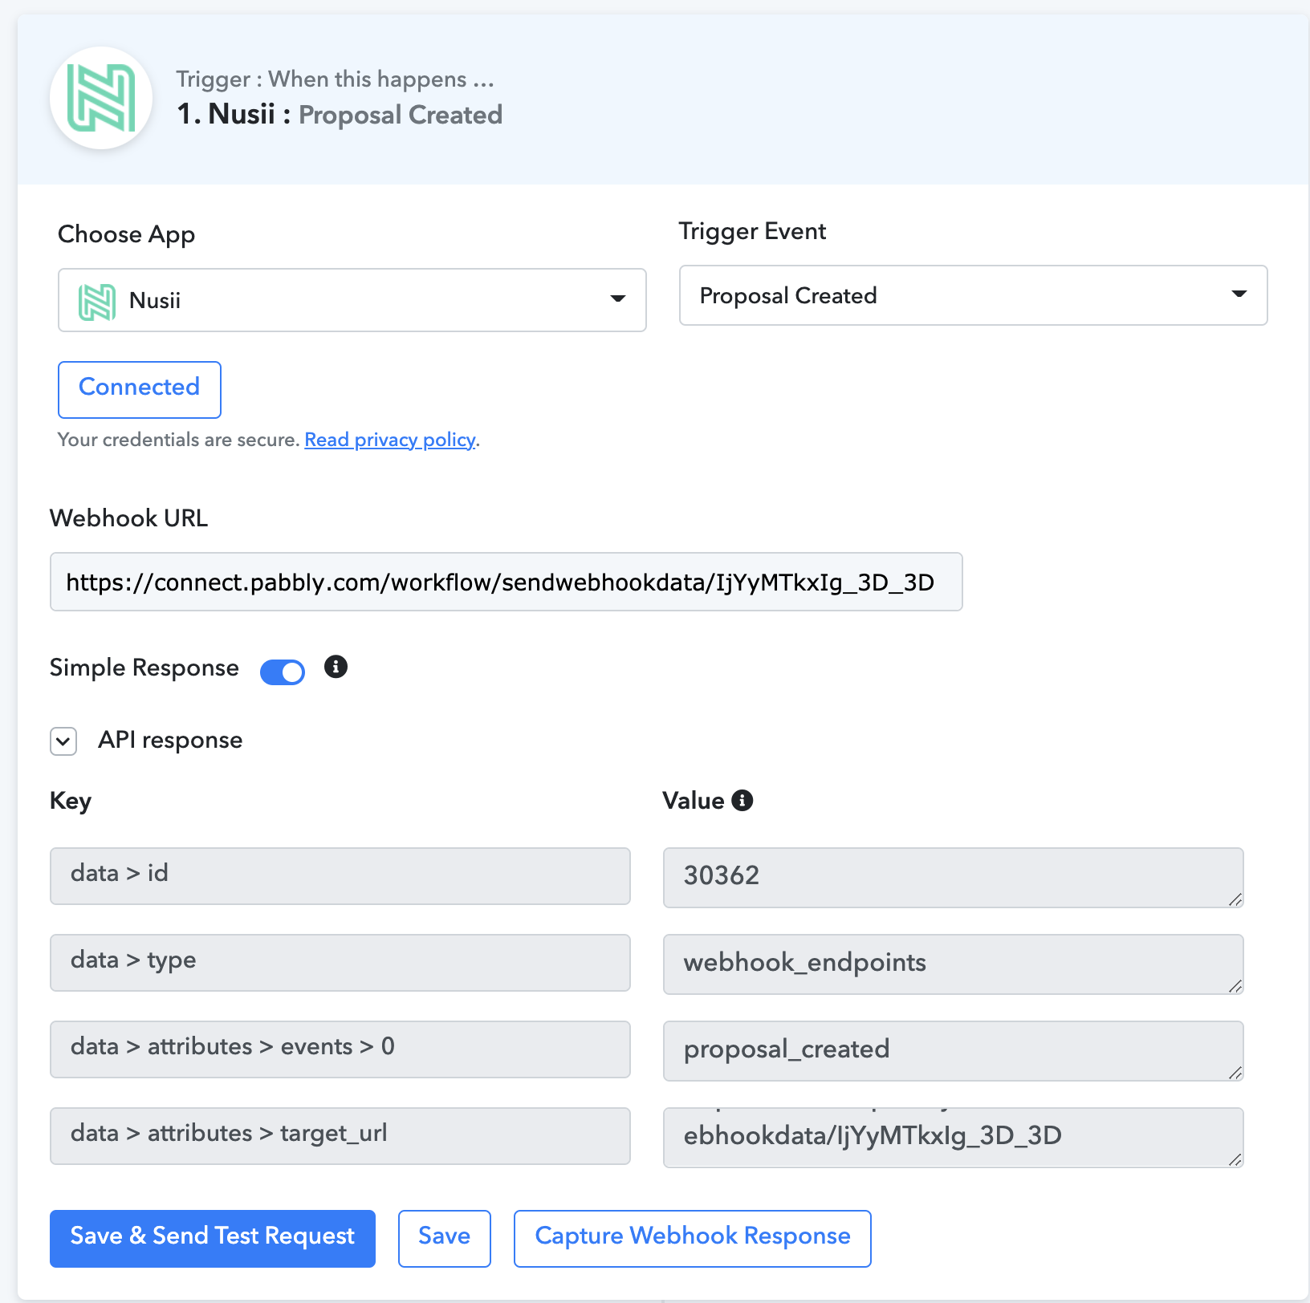Click the resize handle of the target_url value box
This screenshot has width=1310, height=1303.
click(1235, 1159)
